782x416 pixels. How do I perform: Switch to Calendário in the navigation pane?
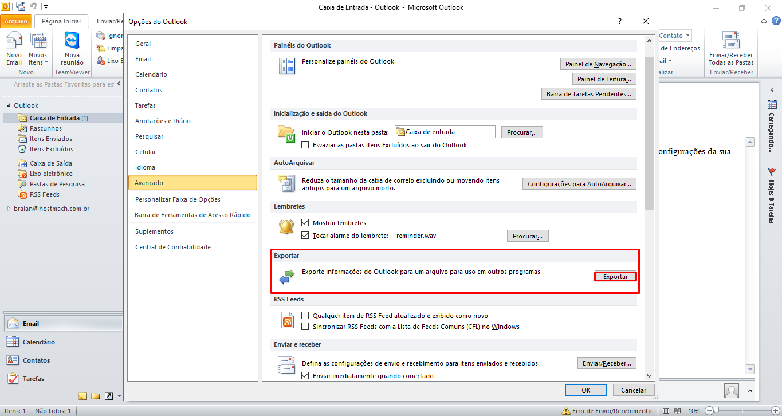click(x=62, y=342)
